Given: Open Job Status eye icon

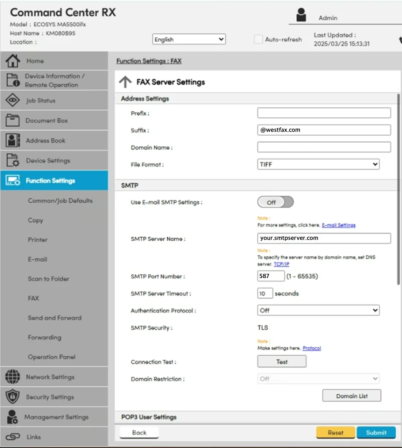Looking at the screenshot, I should (x=13, y=100).
